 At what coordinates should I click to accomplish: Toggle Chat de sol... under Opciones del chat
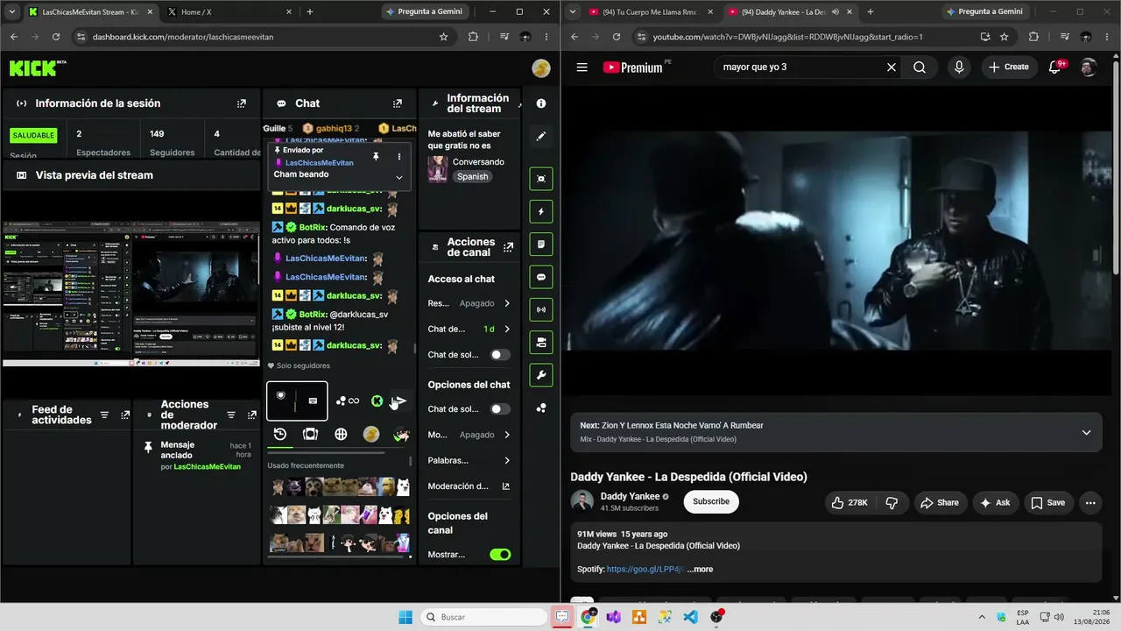(x=500, y=409)
